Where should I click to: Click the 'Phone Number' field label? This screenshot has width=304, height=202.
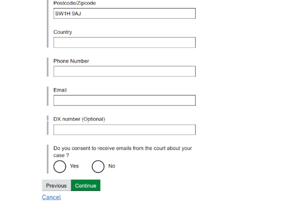point(71,61)
